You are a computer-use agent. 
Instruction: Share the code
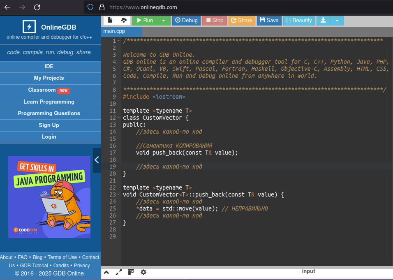[x=242, y=21]
